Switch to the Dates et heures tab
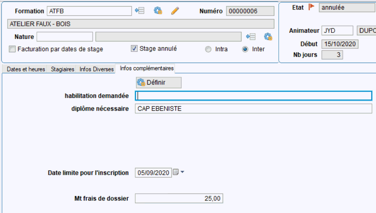The image size is (376, 213). pos(26,69)
